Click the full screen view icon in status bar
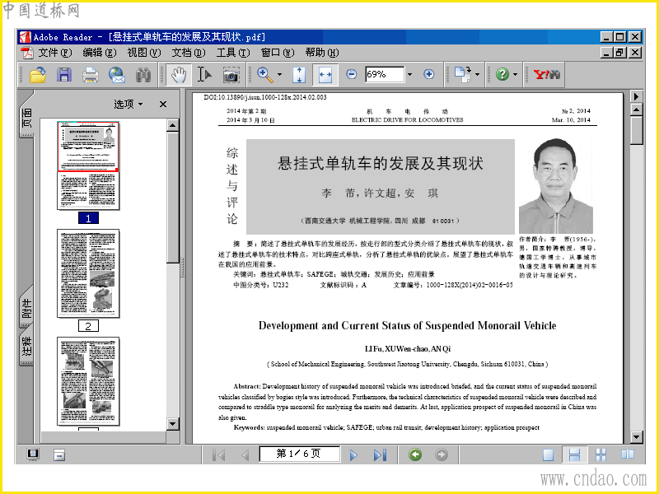This screenshot has width=659, height=494. point(33,454)
